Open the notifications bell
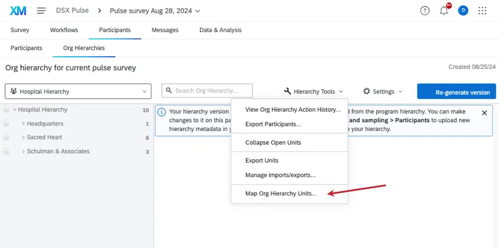Viewport: 499px width, 248px height. (444, 11)
